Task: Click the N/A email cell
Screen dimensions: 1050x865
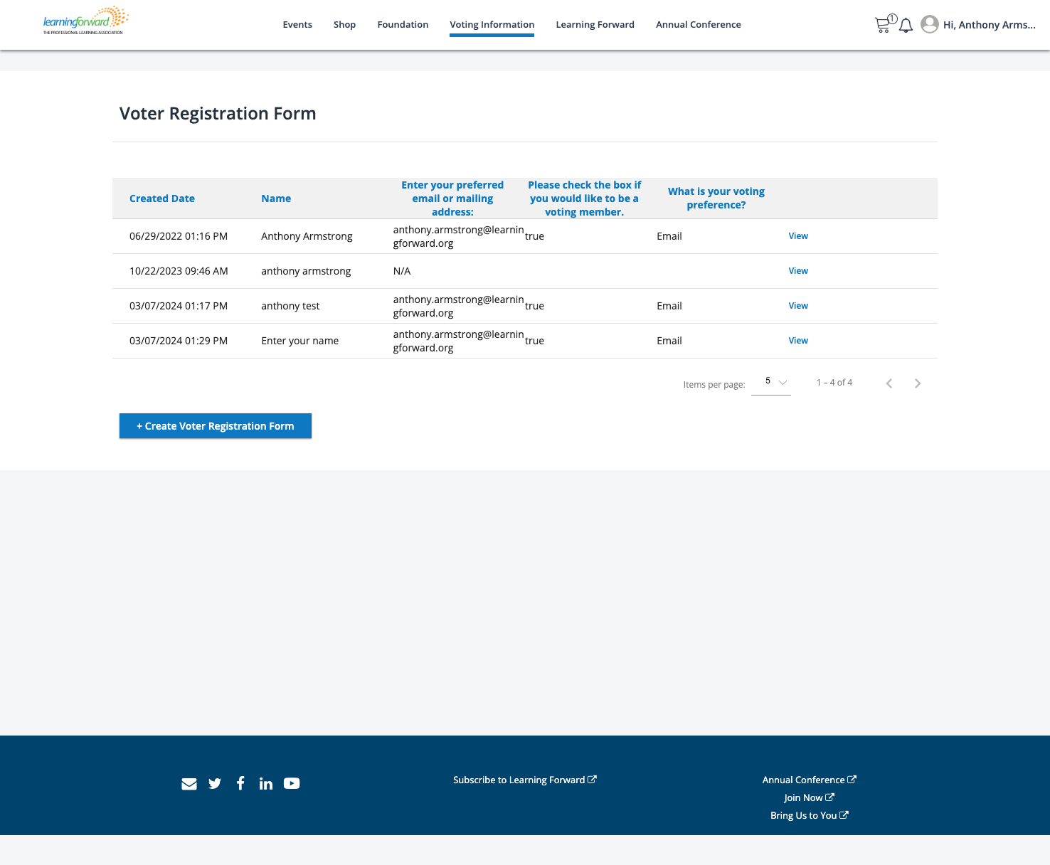Action: click(x=402, y=271)
